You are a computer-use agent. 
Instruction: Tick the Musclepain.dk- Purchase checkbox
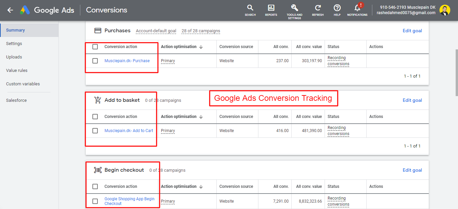(95, 61)
